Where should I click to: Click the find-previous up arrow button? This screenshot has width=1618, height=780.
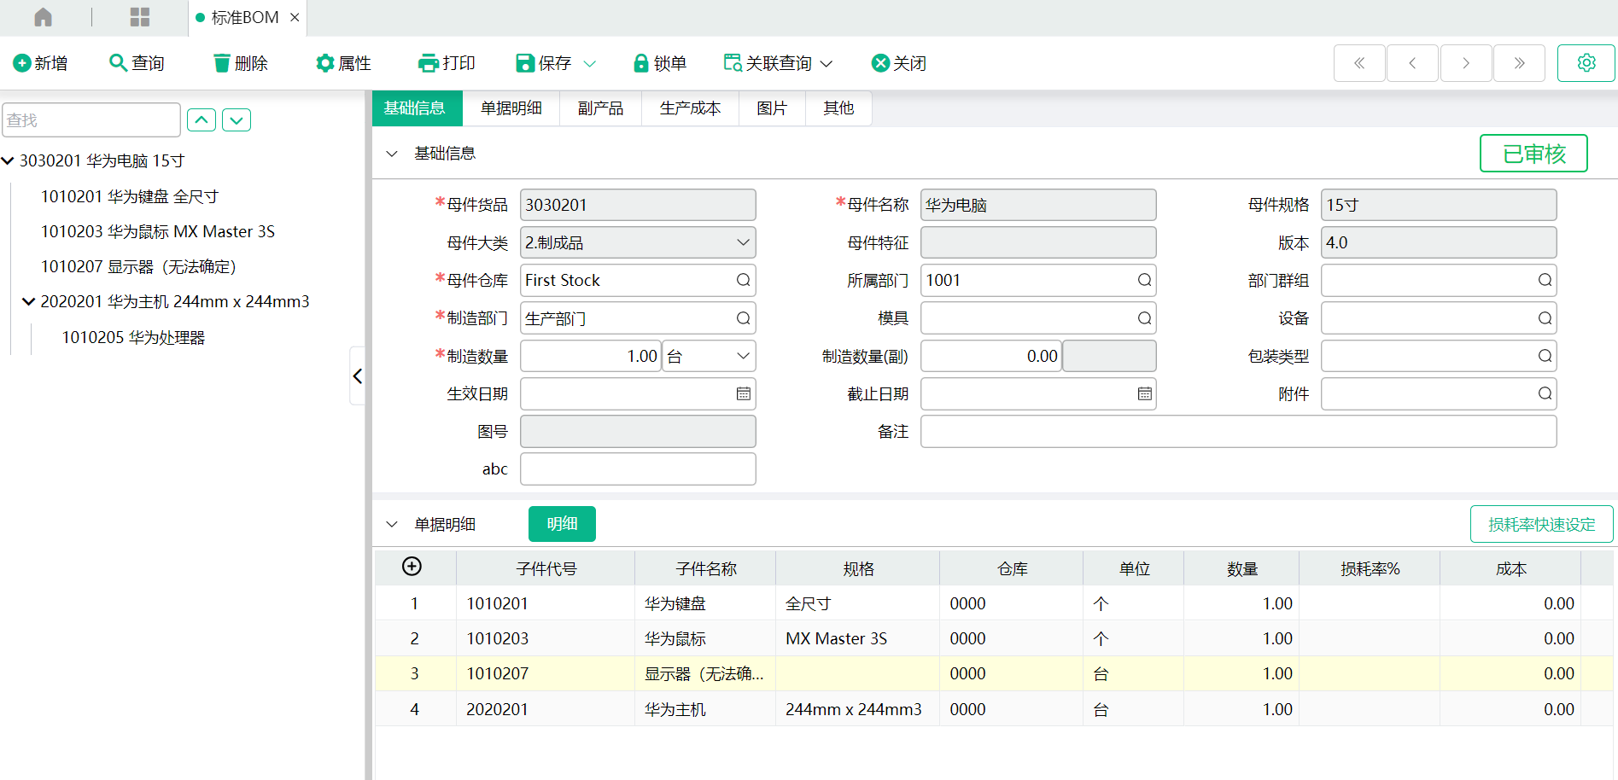pos(202,120)
